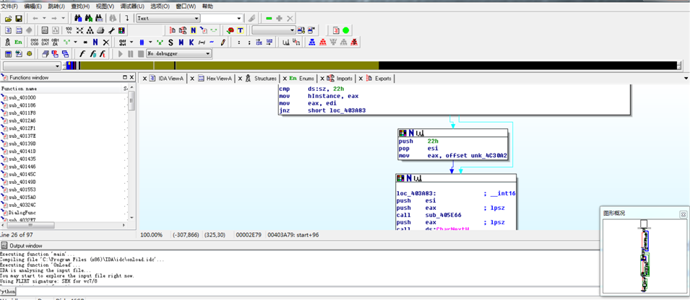This screenshot has width=690, height=300.
Task: Expand the arrow next to Off icon
Action: 131,42
